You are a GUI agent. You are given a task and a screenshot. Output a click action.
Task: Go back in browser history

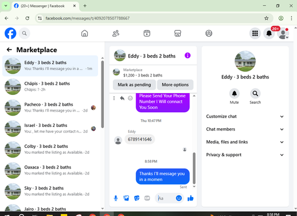(7, 18)
